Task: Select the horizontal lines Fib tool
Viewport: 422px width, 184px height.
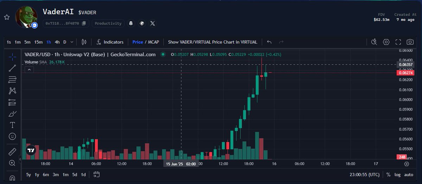Action: point(12,80)
